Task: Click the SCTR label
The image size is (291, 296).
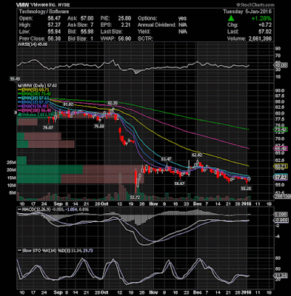Action: [145, 38]
